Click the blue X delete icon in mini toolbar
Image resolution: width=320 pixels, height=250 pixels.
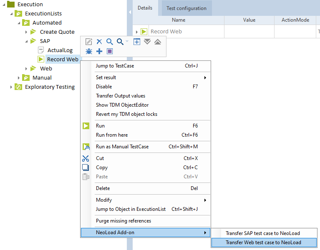coord(99,42)
